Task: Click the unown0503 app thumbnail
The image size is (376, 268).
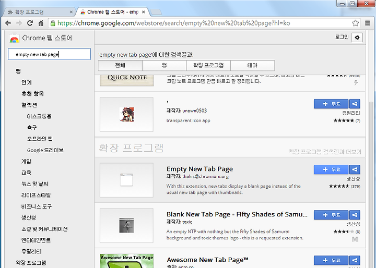Action: coord(126,114)
